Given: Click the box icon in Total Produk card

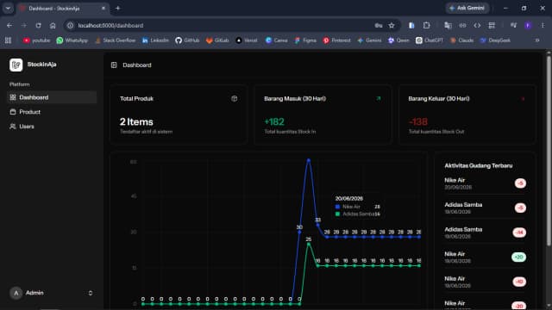Looking at the screenshot, I should 234,98.
